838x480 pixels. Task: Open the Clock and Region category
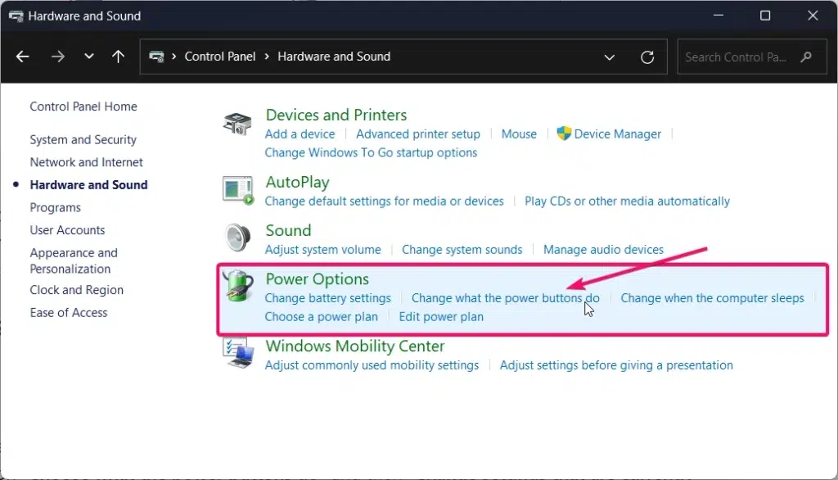[x=76, y=290]
